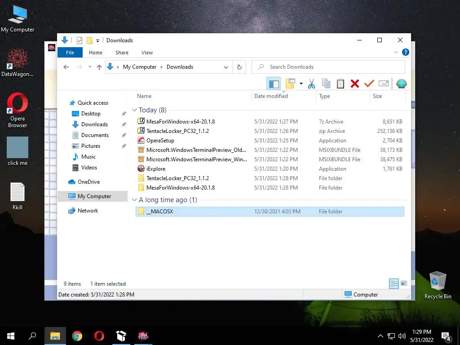460x345 pixels.
Task: Click the Back navigation arrow
Action: point(66,67)
